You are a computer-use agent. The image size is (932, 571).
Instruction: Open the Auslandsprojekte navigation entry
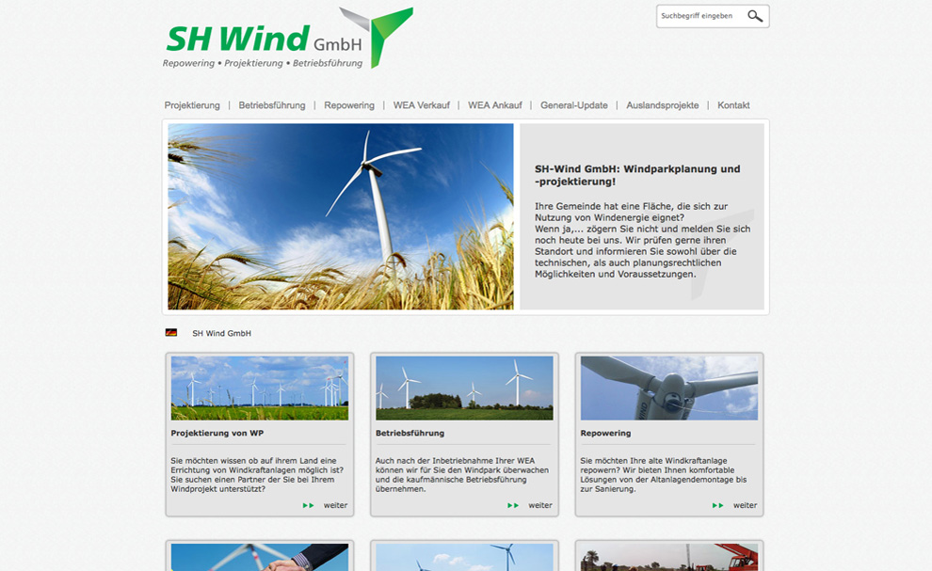661,104
